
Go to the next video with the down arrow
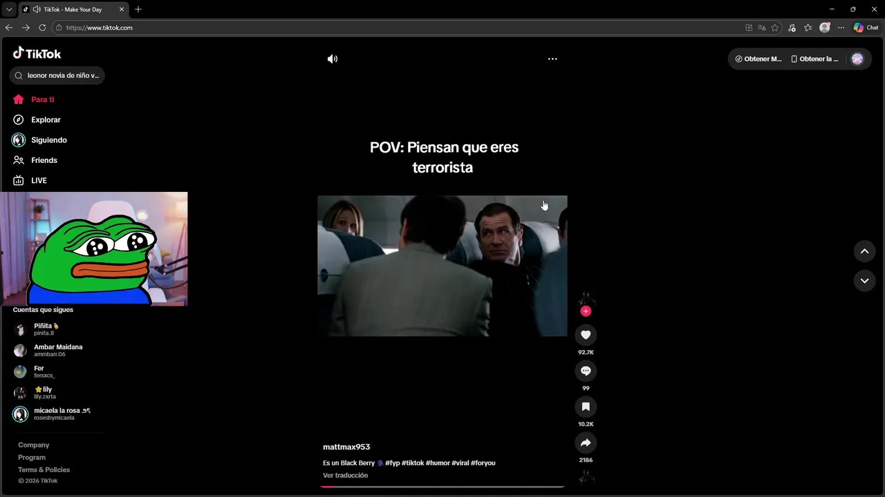coord(864,280)
